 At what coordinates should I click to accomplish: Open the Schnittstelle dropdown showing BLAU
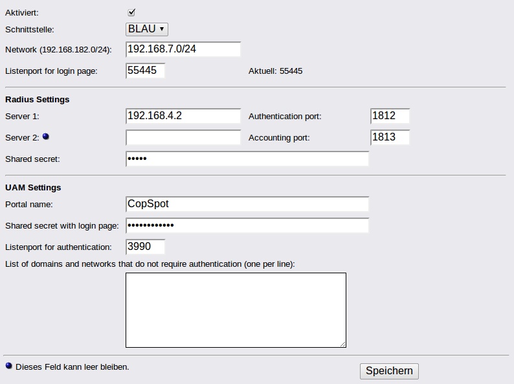click(147, 29)
